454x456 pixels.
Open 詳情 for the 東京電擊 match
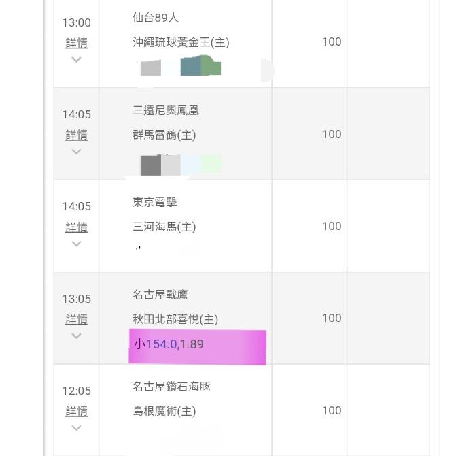click(76, 227)
